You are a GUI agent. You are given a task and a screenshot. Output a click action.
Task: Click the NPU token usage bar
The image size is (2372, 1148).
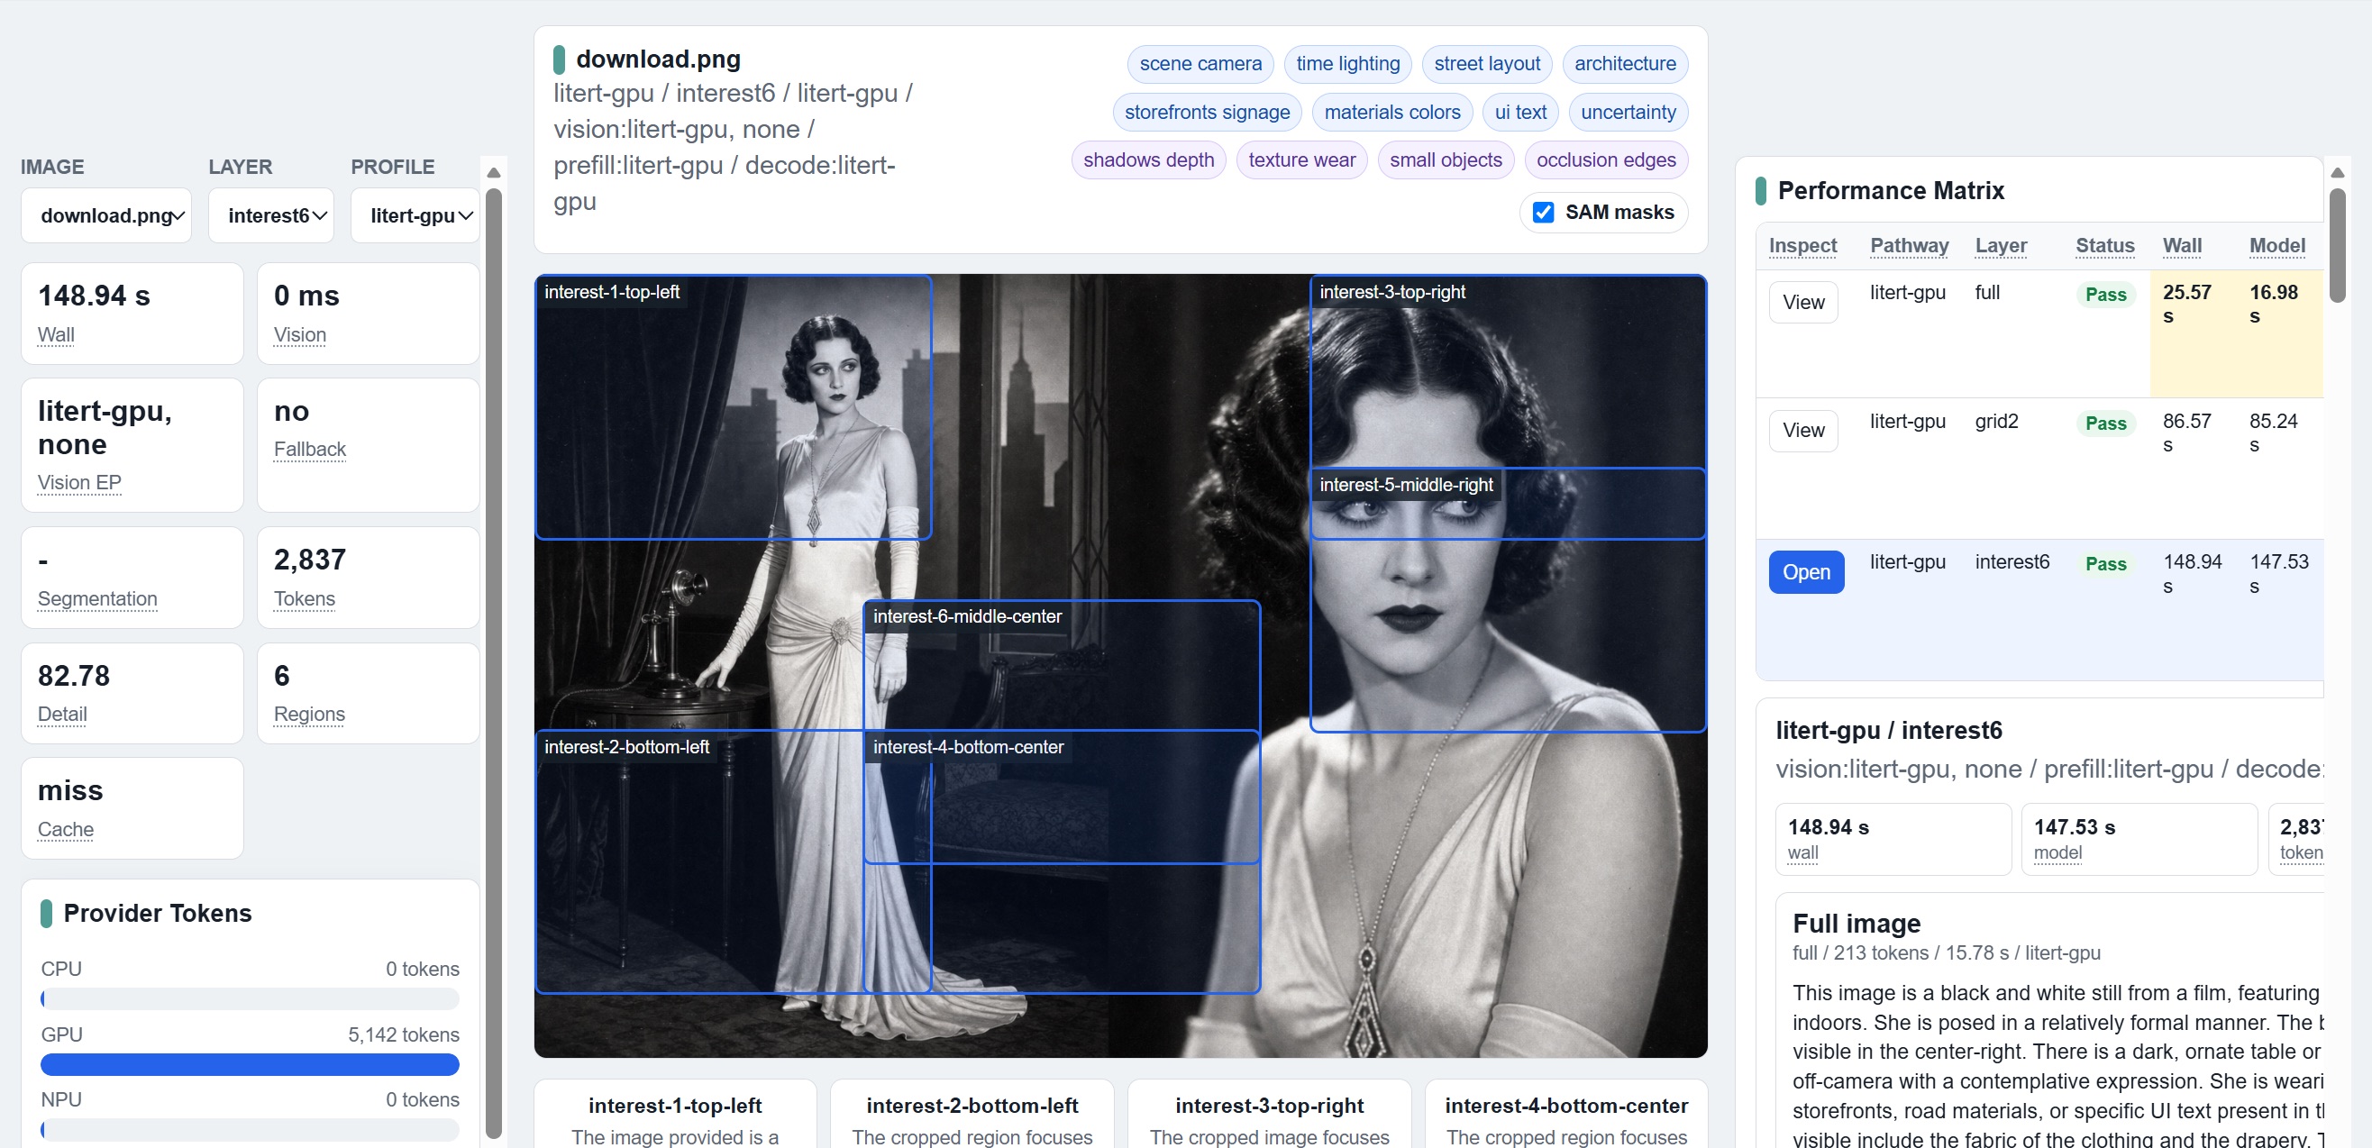(250, 1130)
